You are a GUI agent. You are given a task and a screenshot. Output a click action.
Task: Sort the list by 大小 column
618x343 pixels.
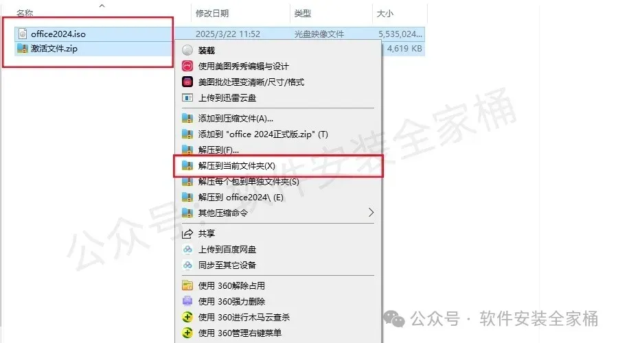(x=385, y=14)
